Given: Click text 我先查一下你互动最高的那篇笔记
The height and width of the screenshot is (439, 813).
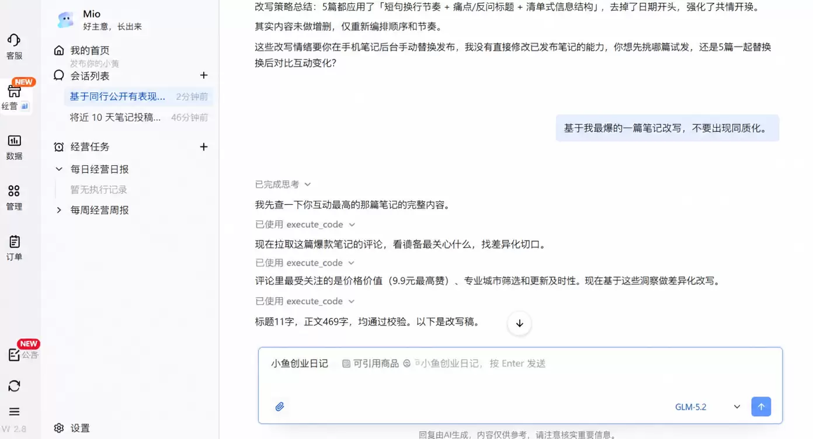Looking at the screenshot, I should point(353,205).
